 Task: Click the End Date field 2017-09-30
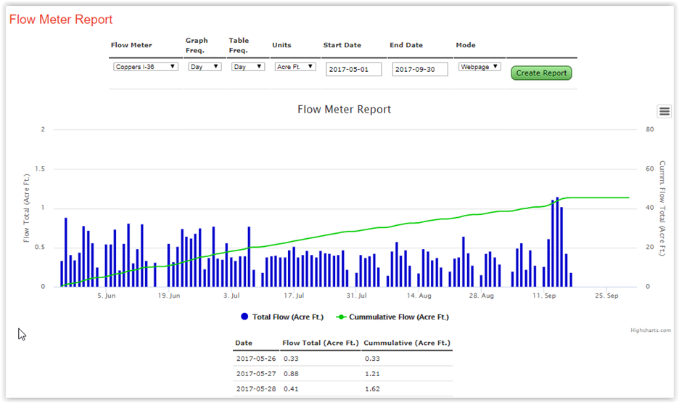(420, 69)
